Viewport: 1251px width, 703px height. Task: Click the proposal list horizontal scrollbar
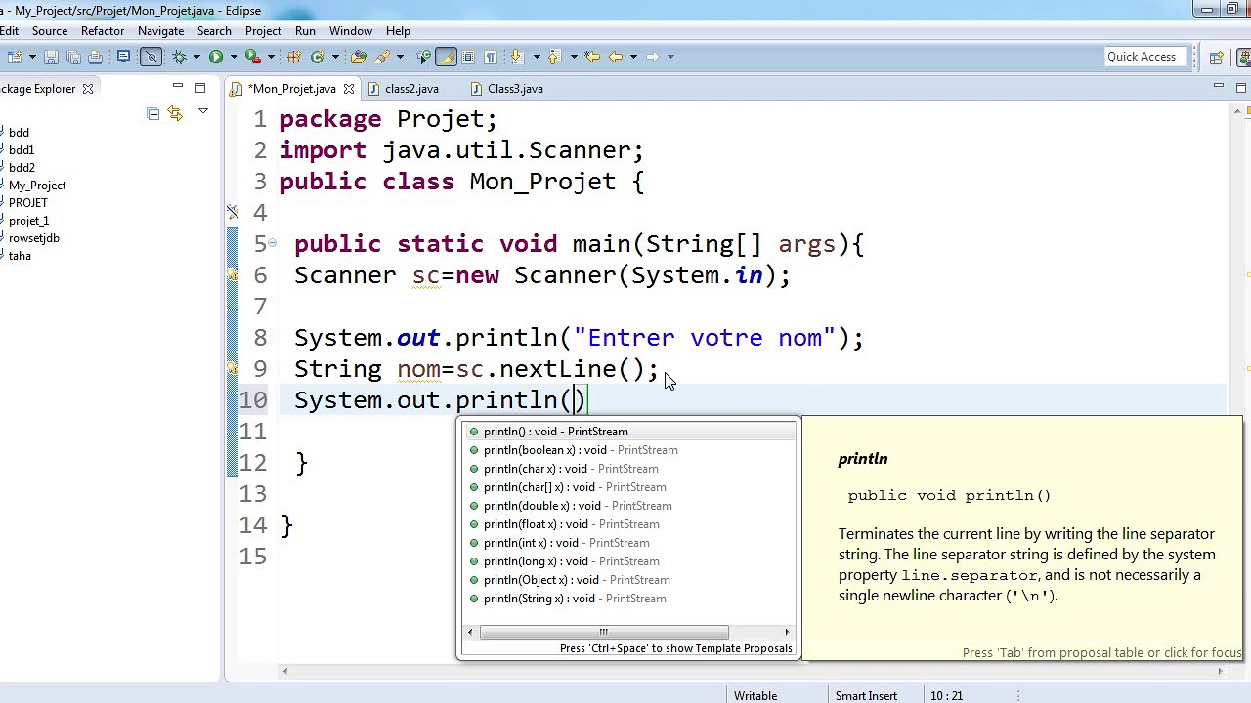pos(604,632)
